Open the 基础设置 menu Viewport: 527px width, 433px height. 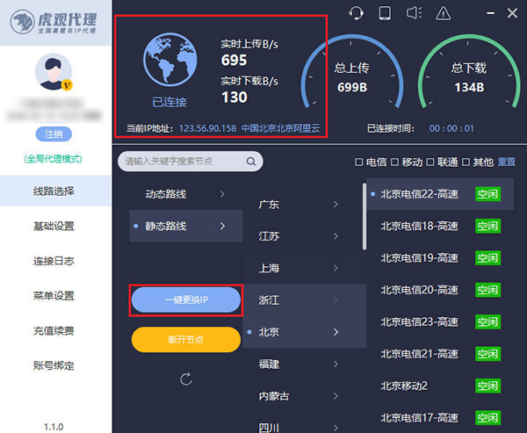[55, 226]
